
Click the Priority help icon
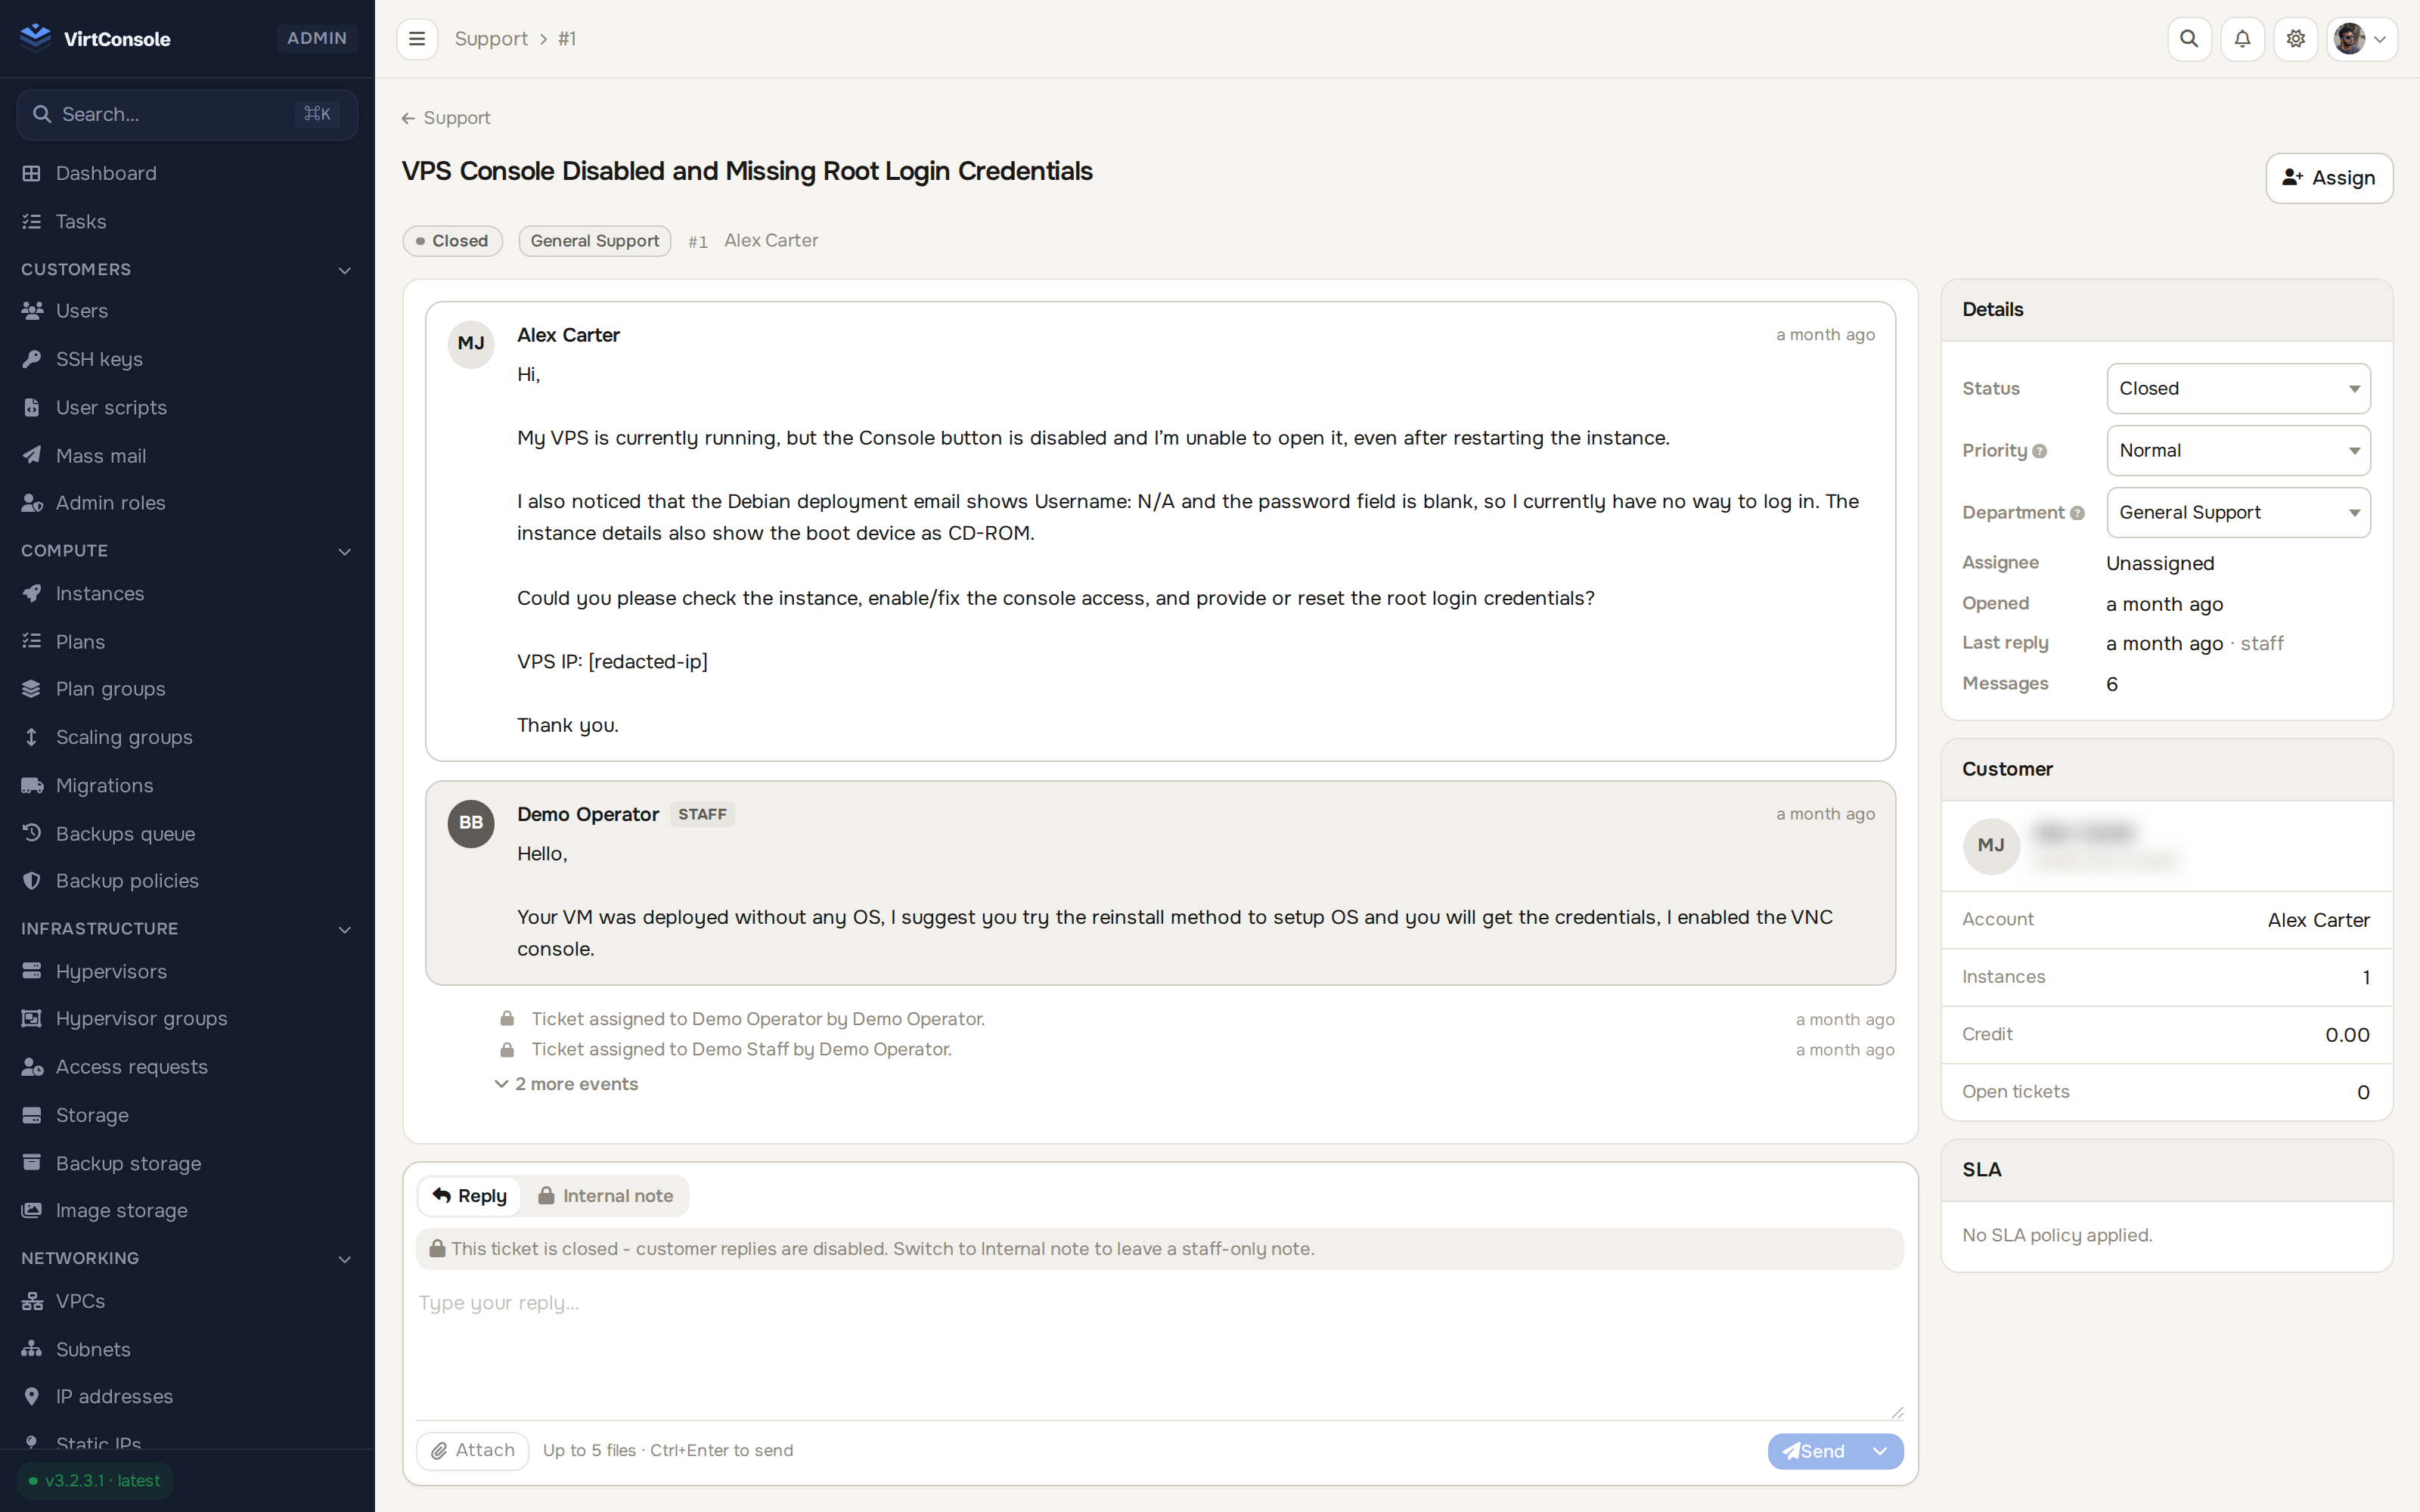[2039, 451]
